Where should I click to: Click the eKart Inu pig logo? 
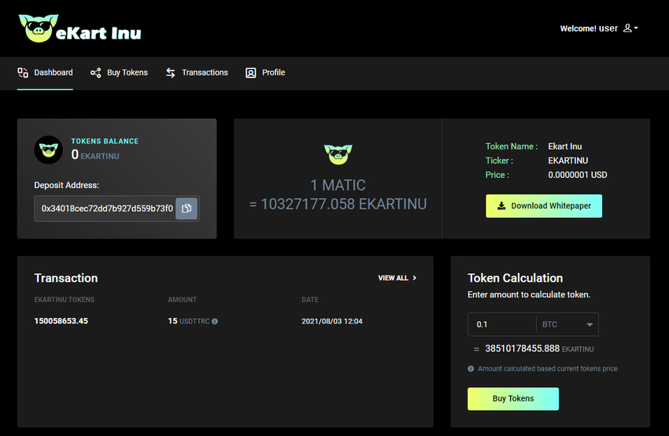[x=37, y=28]
